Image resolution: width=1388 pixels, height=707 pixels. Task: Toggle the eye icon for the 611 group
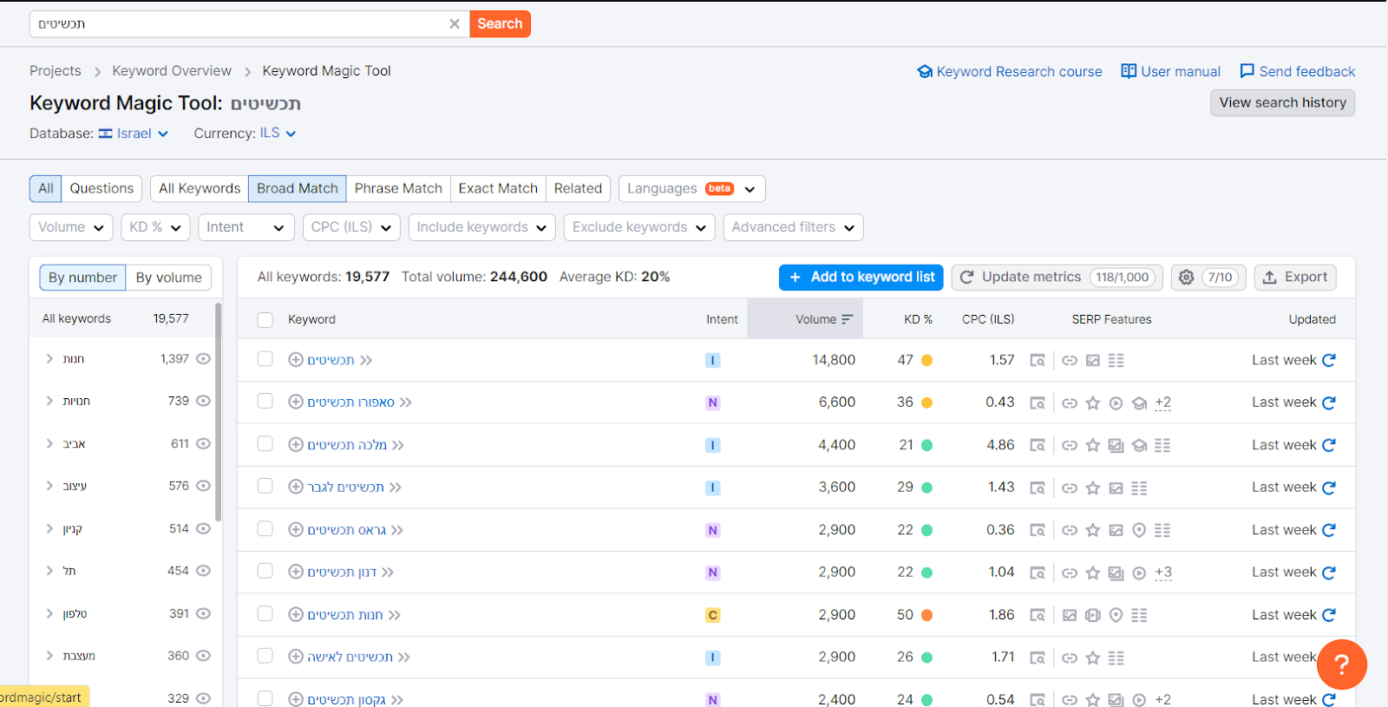[203, 443]
